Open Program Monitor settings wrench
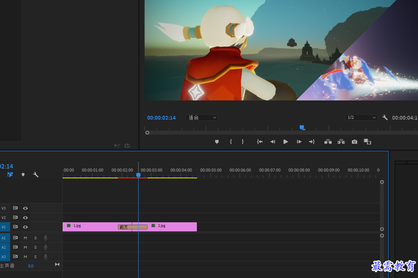 pos(385,117)
